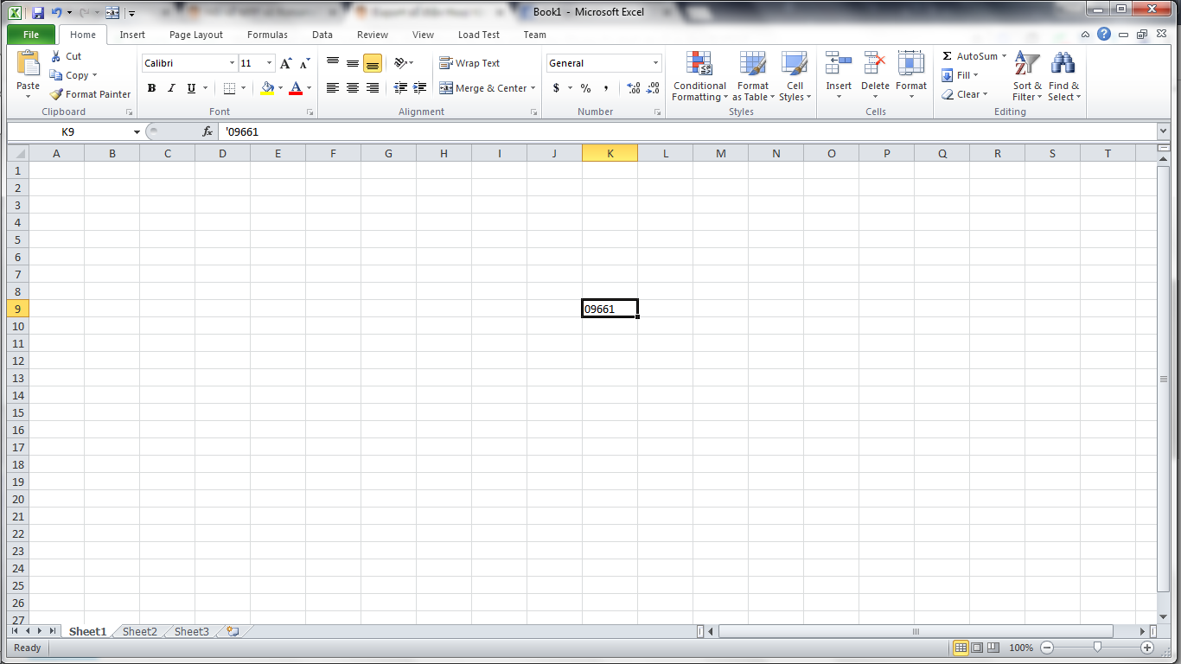Open the Sheet2 worksheet tab
The image size is (1181, 664).
[139, 632]
